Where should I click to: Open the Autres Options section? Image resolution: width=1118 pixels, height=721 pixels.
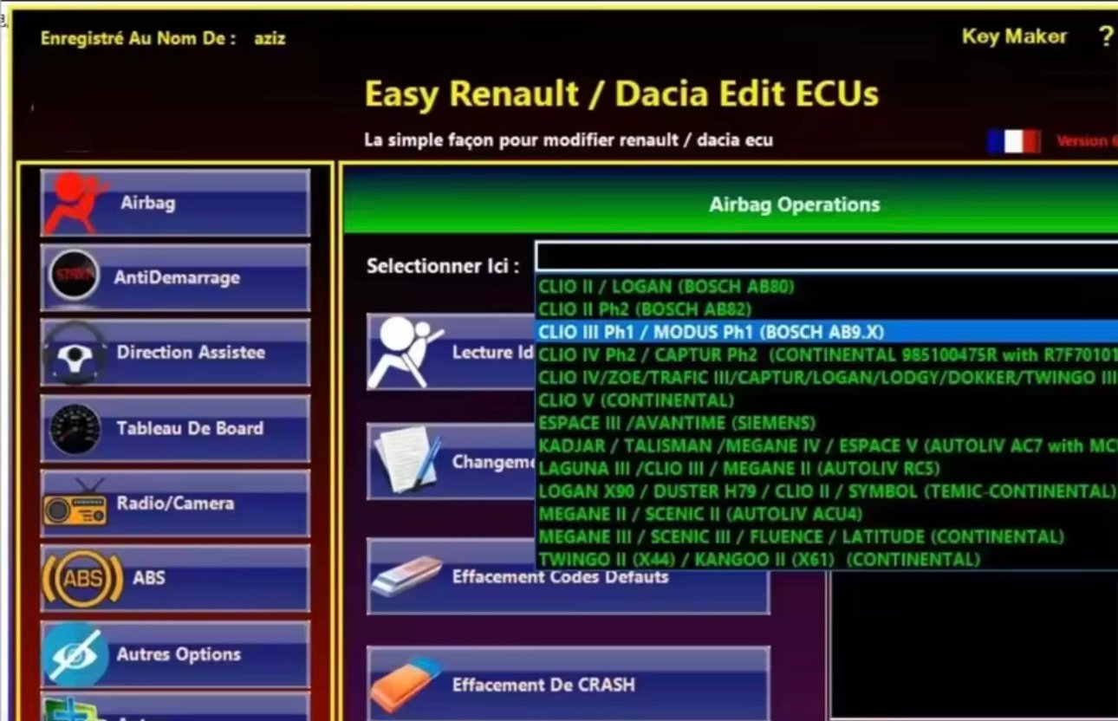click(x=175, y=654)
